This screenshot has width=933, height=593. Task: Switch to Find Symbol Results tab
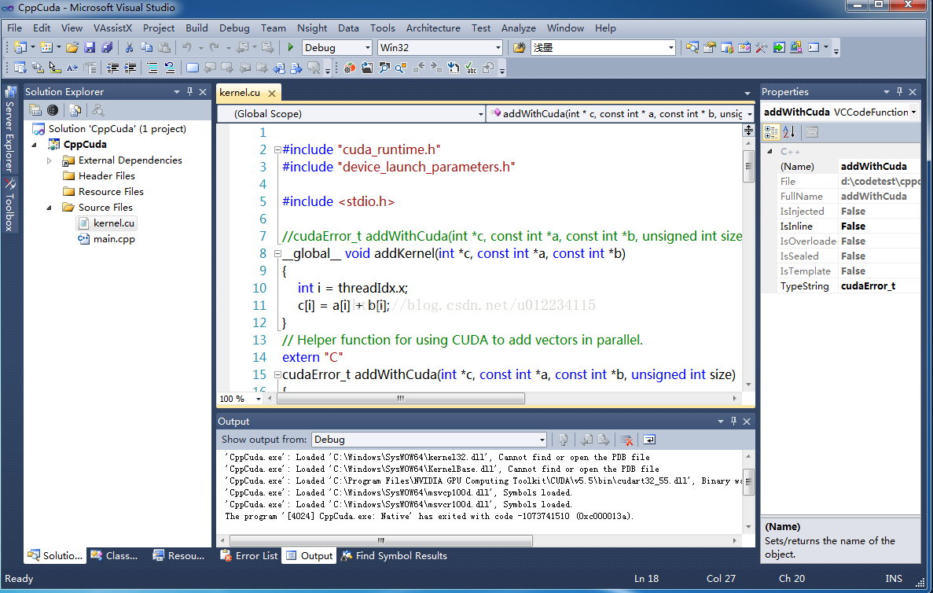pyautogui.click(x=393, y=555)
